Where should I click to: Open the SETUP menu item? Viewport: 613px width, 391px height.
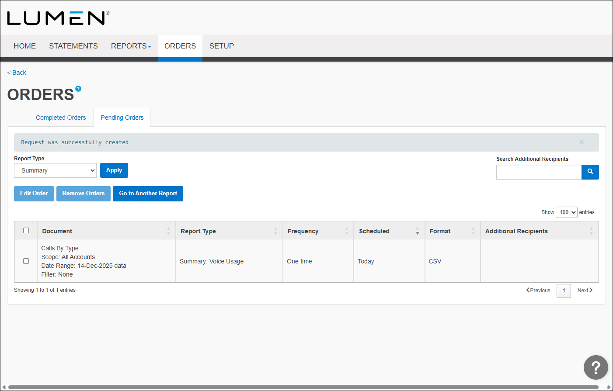coord(222,46)
